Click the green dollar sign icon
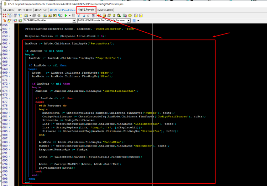The height and width of the screenshot is (186, 267). (x=114, y=16)
